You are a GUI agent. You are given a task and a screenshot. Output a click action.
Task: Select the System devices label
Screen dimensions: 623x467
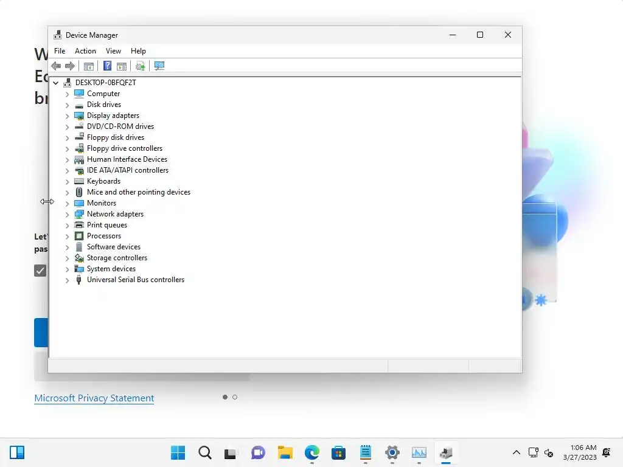[x=111, y=268]
